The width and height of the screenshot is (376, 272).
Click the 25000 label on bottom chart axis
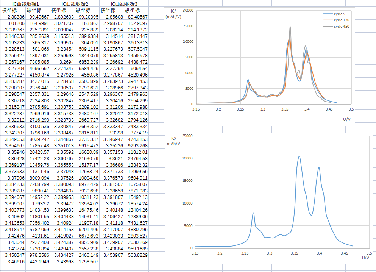pyautogui.click(x=187, y=136)
